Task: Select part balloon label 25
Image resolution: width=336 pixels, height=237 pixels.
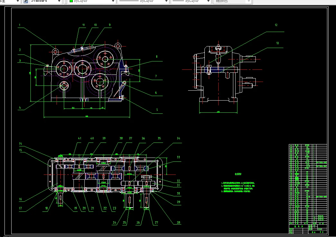Action: 124,223
